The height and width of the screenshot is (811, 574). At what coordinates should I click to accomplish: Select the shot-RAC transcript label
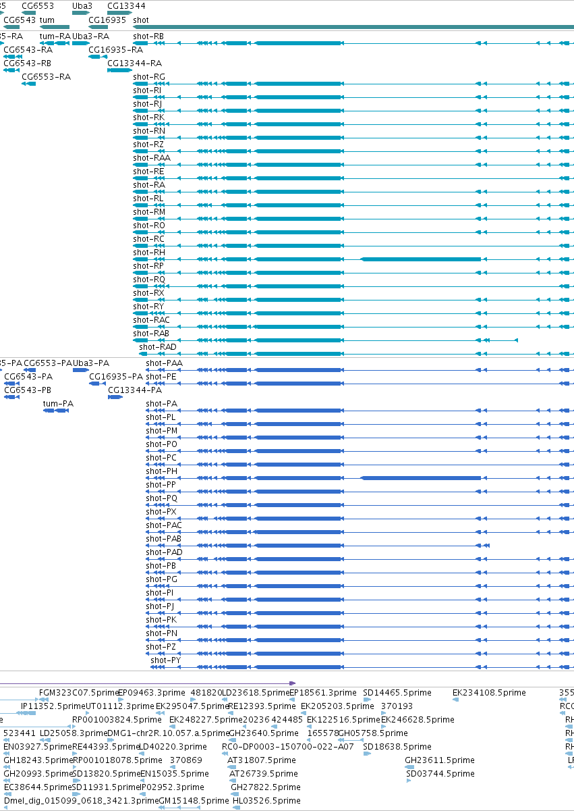(x=152, y=319)
